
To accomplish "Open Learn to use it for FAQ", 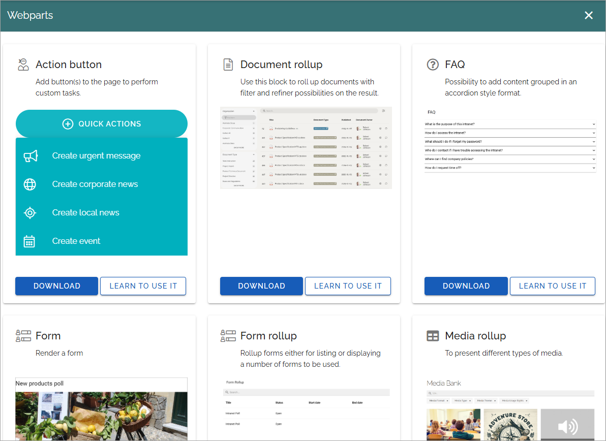I will [552, 286].
